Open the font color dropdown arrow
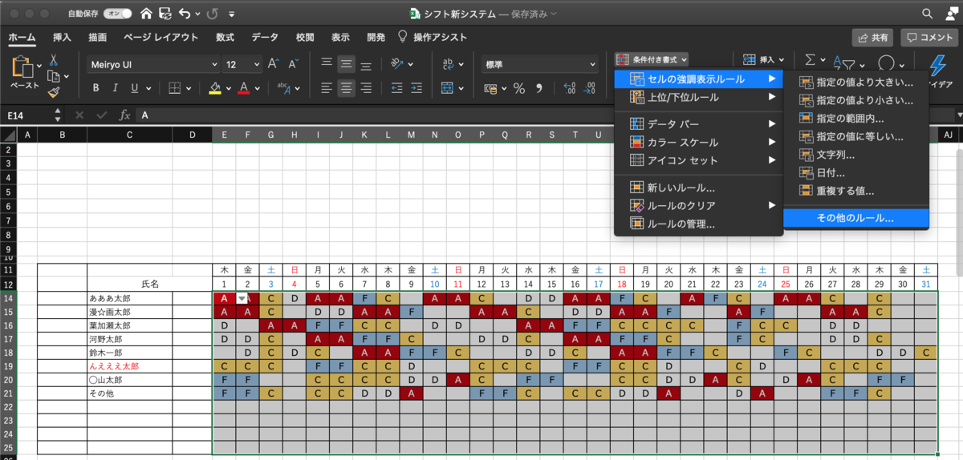Screen dimensions: 963x460 [257, 89]
